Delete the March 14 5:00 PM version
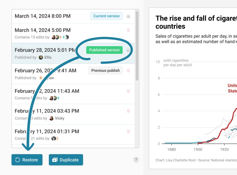The height and width of the screenshot is (175, 237). [x=128, y=30]
